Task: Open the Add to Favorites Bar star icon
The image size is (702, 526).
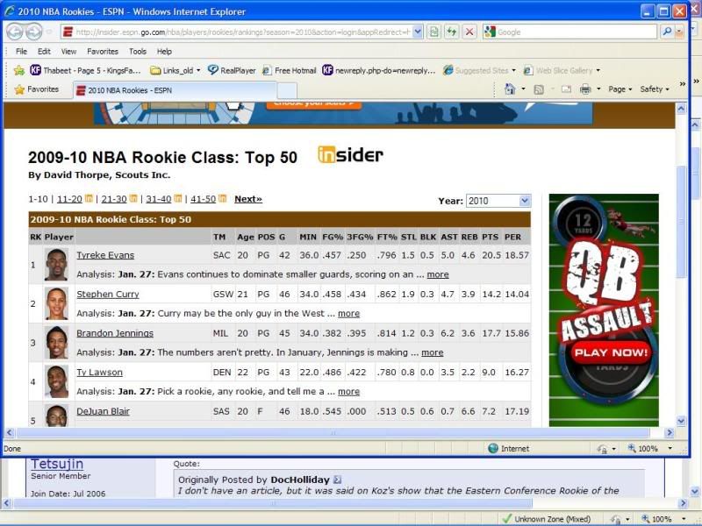Action: tap(18, 70)
